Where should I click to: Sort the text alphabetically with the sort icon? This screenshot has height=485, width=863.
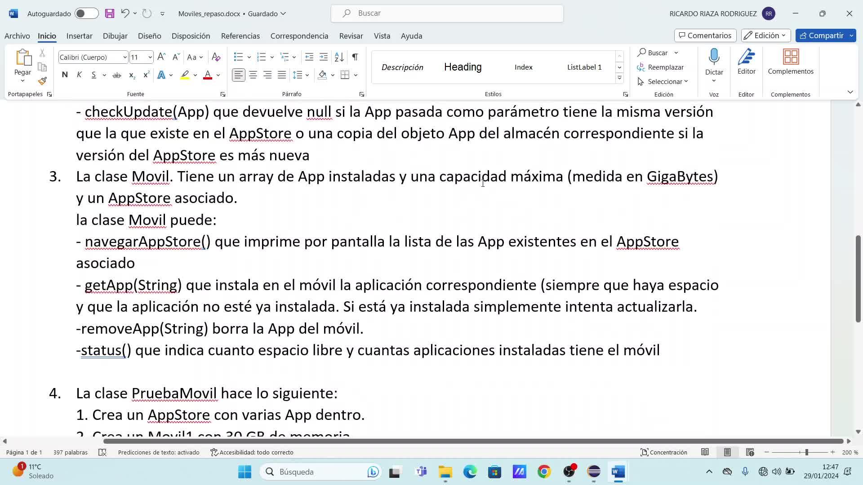pyautogui.click(x=339, y=57)
